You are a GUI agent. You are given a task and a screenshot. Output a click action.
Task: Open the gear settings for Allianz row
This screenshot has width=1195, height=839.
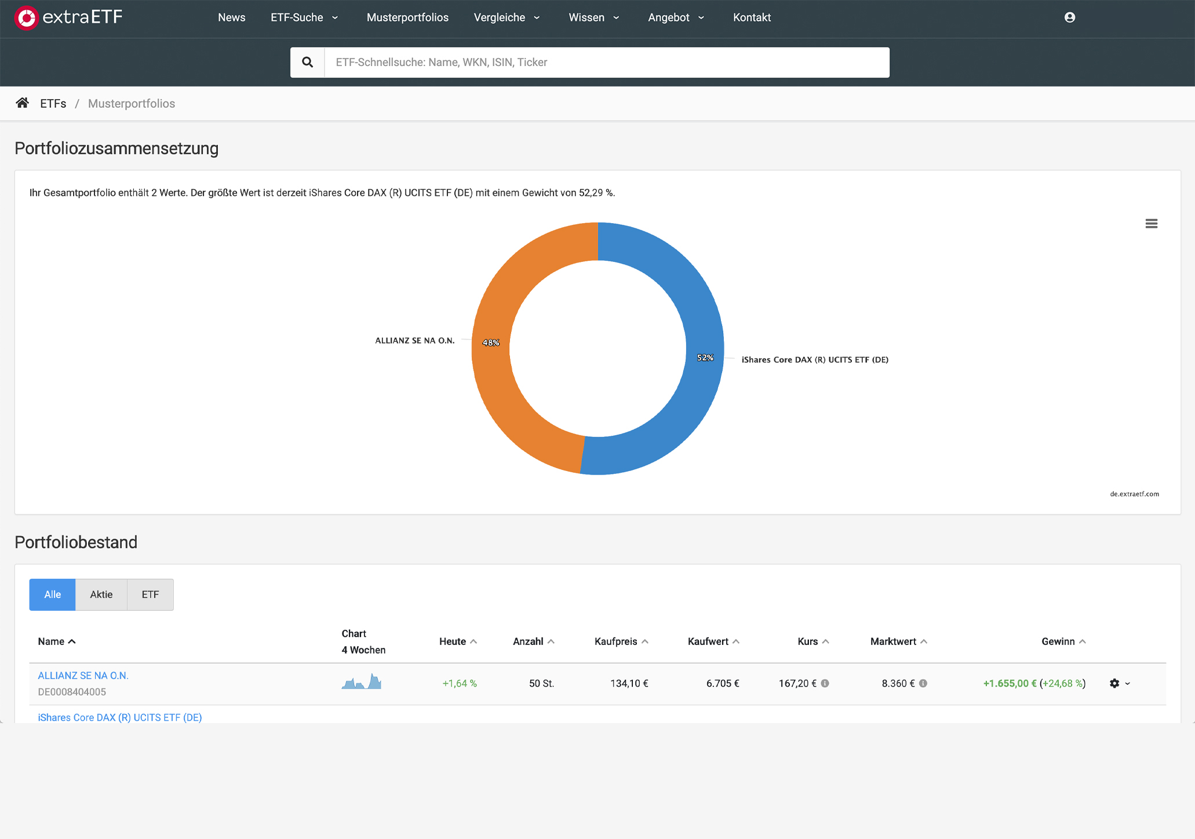tap(1120, 684)
